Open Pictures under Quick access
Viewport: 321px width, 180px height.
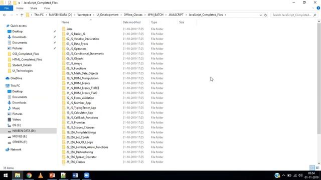[17, 48]
